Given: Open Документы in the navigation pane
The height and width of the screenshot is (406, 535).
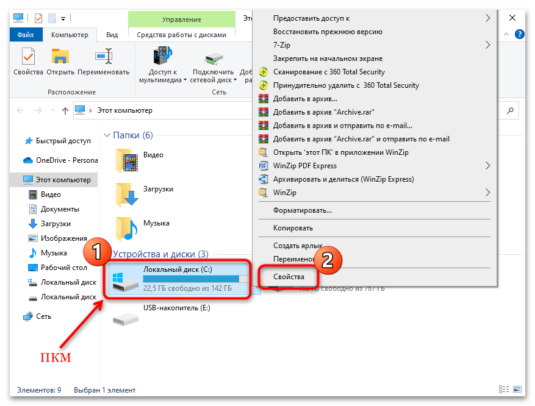Looking at the screenshot, I should 54,209.
